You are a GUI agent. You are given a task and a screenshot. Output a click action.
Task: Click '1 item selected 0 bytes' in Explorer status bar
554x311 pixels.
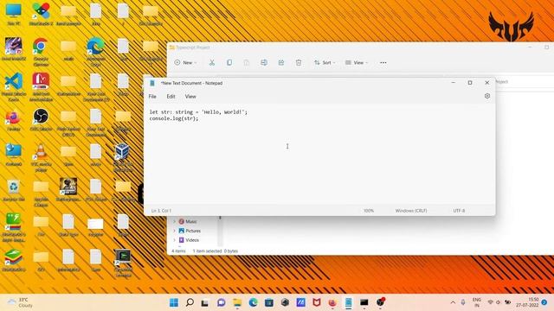coord(216,251)
